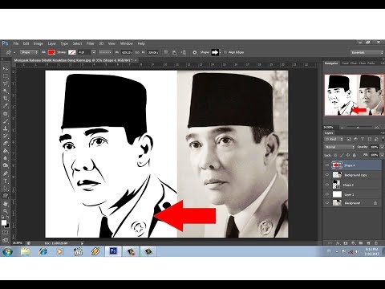This screenshot has height=289, width=385.
Task: Open the Window menu
Action: 126,43
